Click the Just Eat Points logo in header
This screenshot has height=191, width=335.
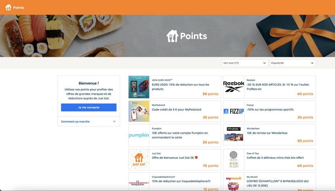point(14,8)
